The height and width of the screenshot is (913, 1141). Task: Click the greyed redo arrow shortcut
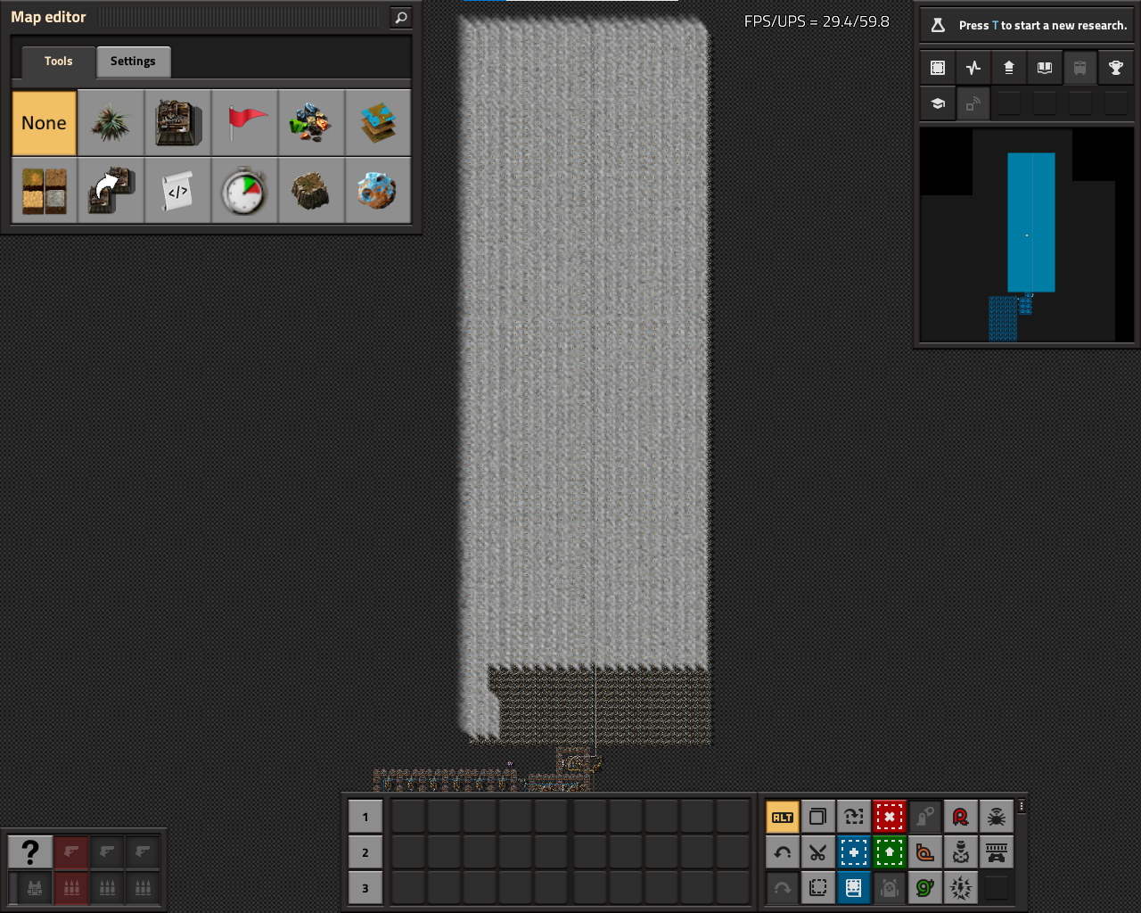pos(783,888)
